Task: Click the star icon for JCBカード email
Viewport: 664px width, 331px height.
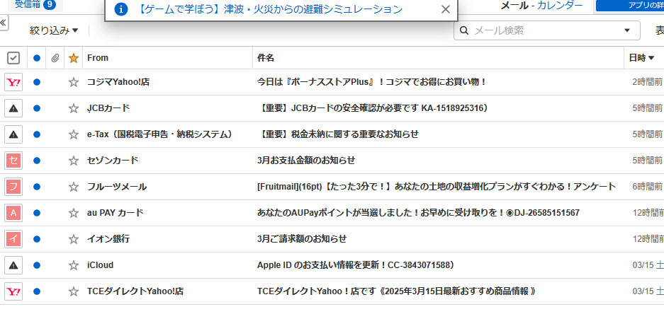Action: [x=73, y=108]
